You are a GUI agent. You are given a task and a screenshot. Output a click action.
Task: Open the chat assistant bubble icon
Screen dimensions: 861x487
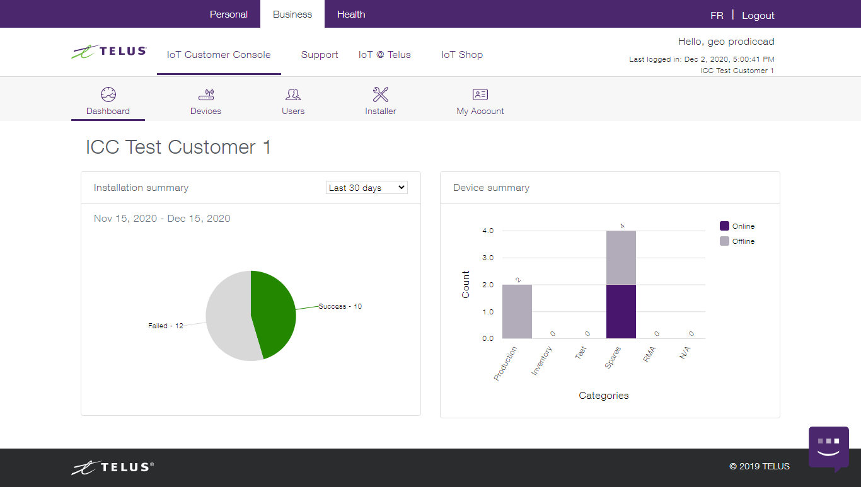[829, 449]
